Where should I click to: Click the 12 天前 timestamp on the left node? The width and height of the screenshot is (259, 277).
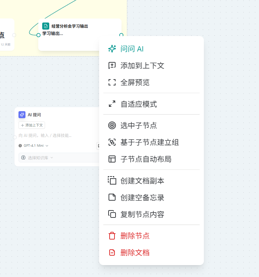[6, 44]
